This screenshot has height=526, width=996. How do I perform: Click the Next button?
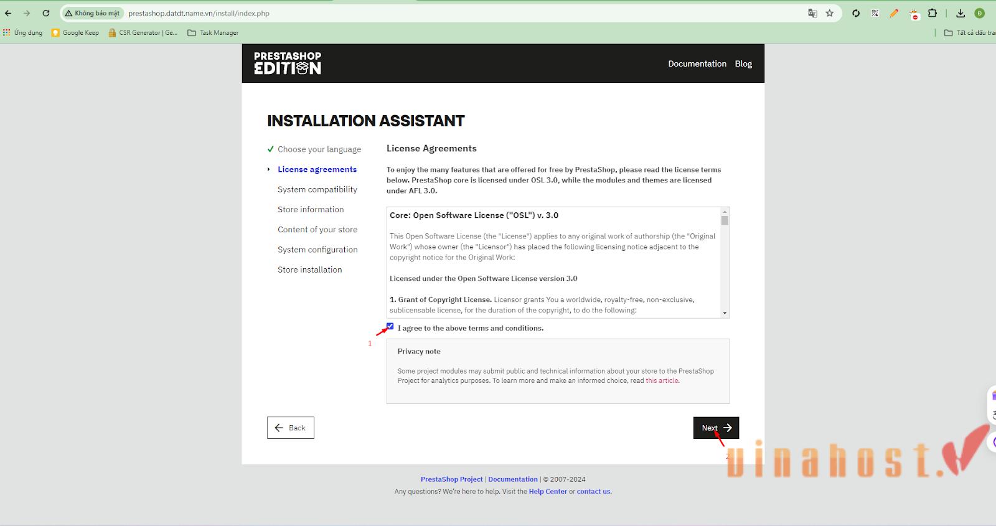point(716,428)
